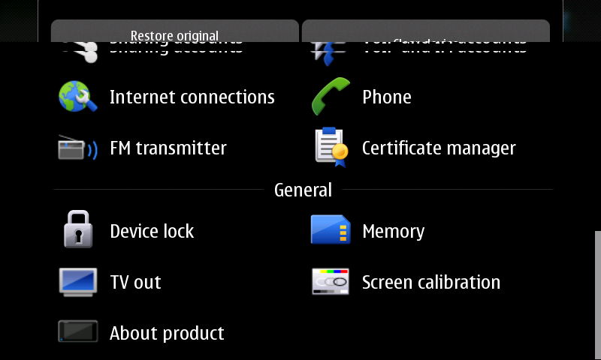The height and width of the screenshot is (360, 601).
Task: Select the FM transmitter radio icon
Action: click(78, 147)
